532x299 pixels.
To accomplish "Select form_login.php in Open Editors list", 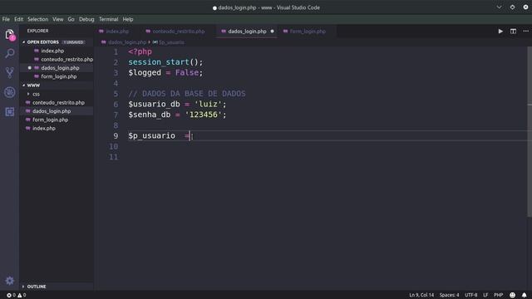I will [59, 76].
